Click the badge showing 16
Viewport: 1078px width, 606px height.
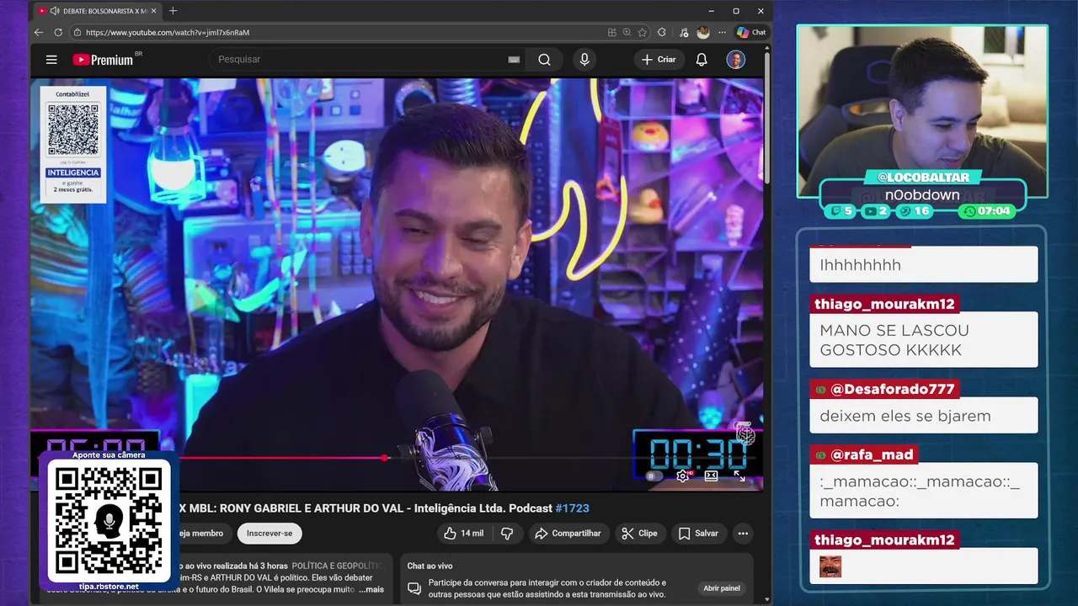click(x=914, y=211)
